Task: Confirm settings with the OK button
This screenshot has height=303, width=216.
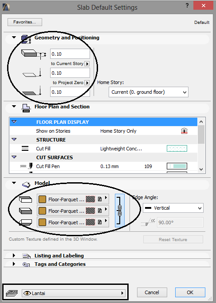Action: click(190, 292)
